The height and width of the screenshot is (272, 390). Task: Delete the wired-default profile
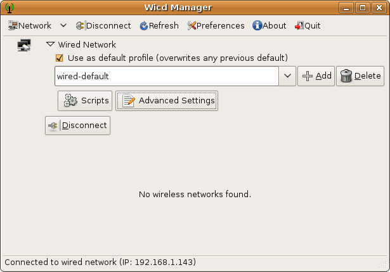click(x=360, y=76)
